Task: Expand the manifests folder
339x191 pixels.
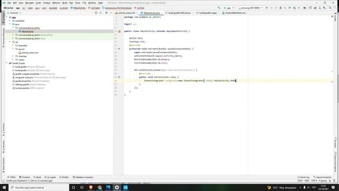Action: 10,21
